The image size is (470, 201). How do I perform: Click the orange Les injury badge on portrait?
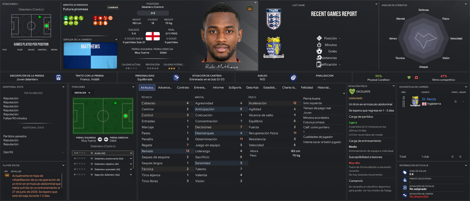coord(250,8)
